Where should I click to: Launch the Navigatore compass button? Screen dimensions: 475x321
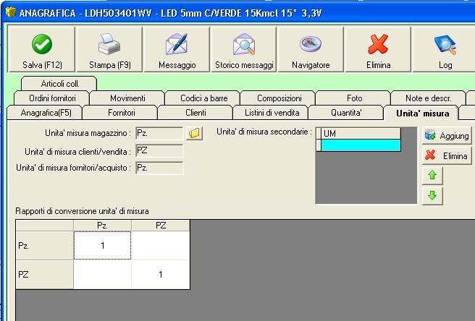click(311, 49)
